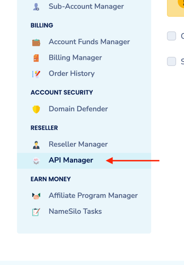Click the businessman icon for Reseller Manager
The width and height of the screenshot is (184, 265).
(36, 145)
